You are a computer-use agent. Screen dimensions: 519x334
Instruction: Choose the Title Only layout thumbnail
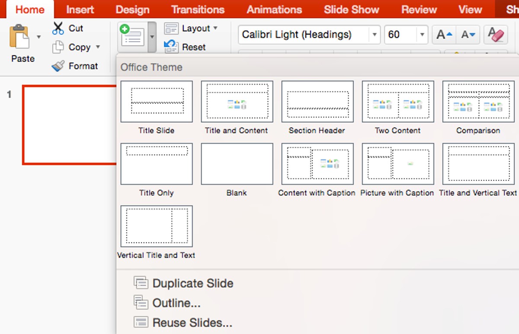tap(157, 164)
